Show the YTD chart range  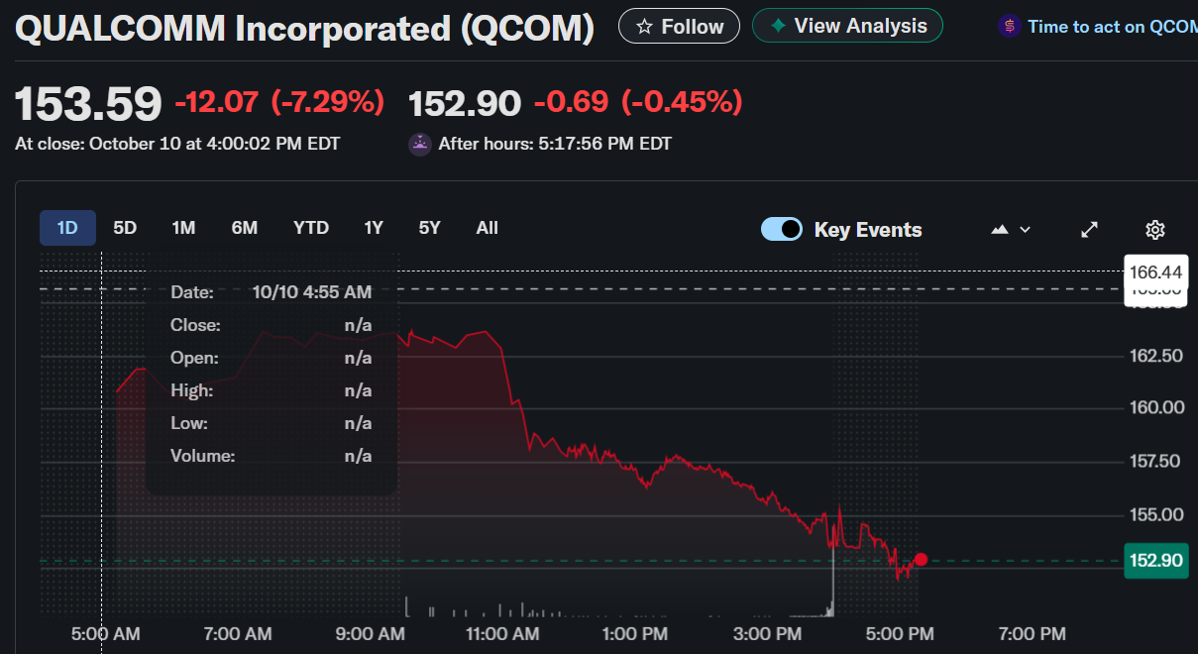tap(311, 228)
